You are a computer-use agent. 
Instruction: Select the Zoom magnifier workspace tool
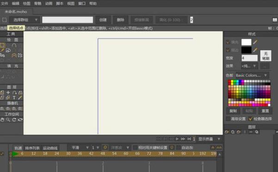click(8, 120)
